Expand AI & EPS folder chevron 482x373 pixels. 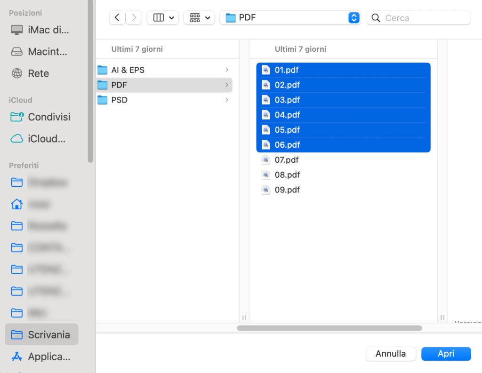226,70
